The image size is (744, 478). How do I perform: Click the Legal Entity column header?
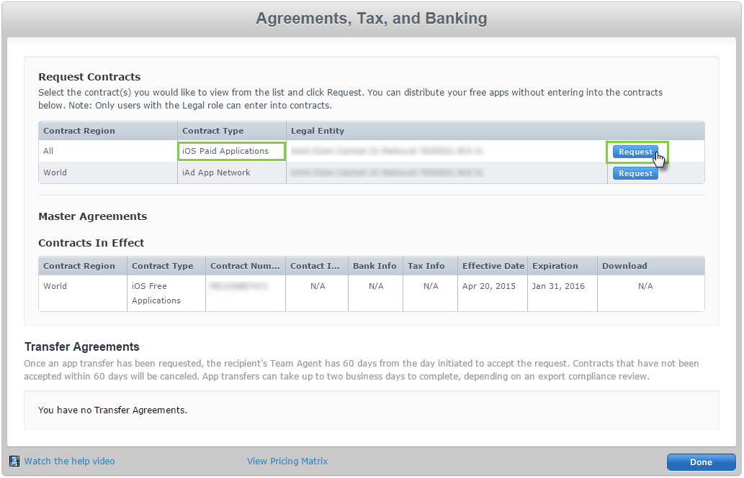[x=318, y=131]
